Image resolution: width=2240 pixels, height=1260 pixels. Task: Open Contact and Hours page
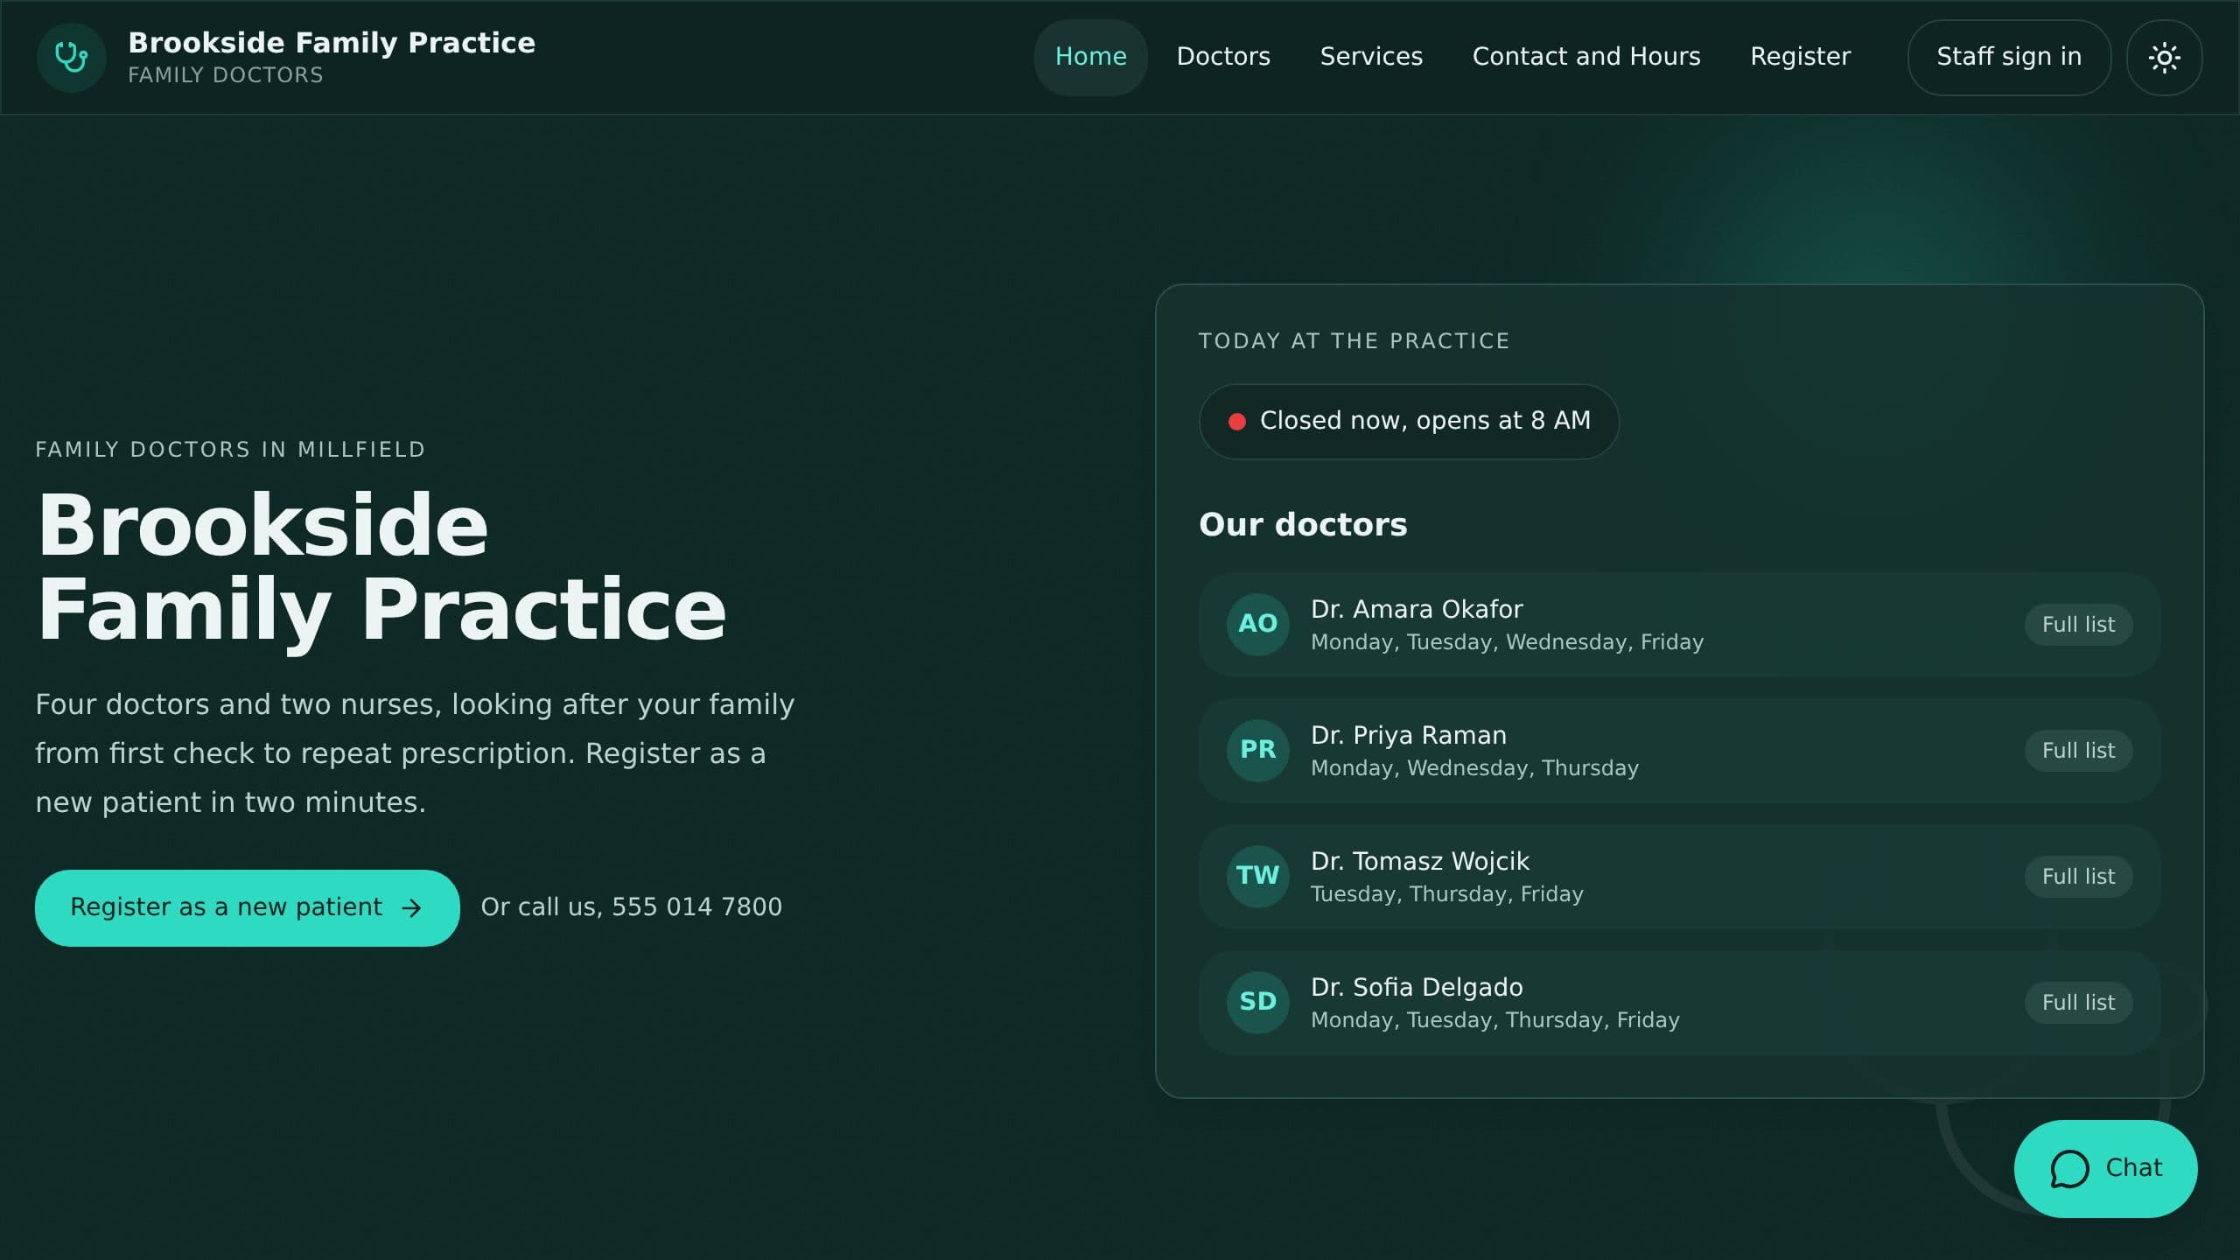tap(1585, 57)
